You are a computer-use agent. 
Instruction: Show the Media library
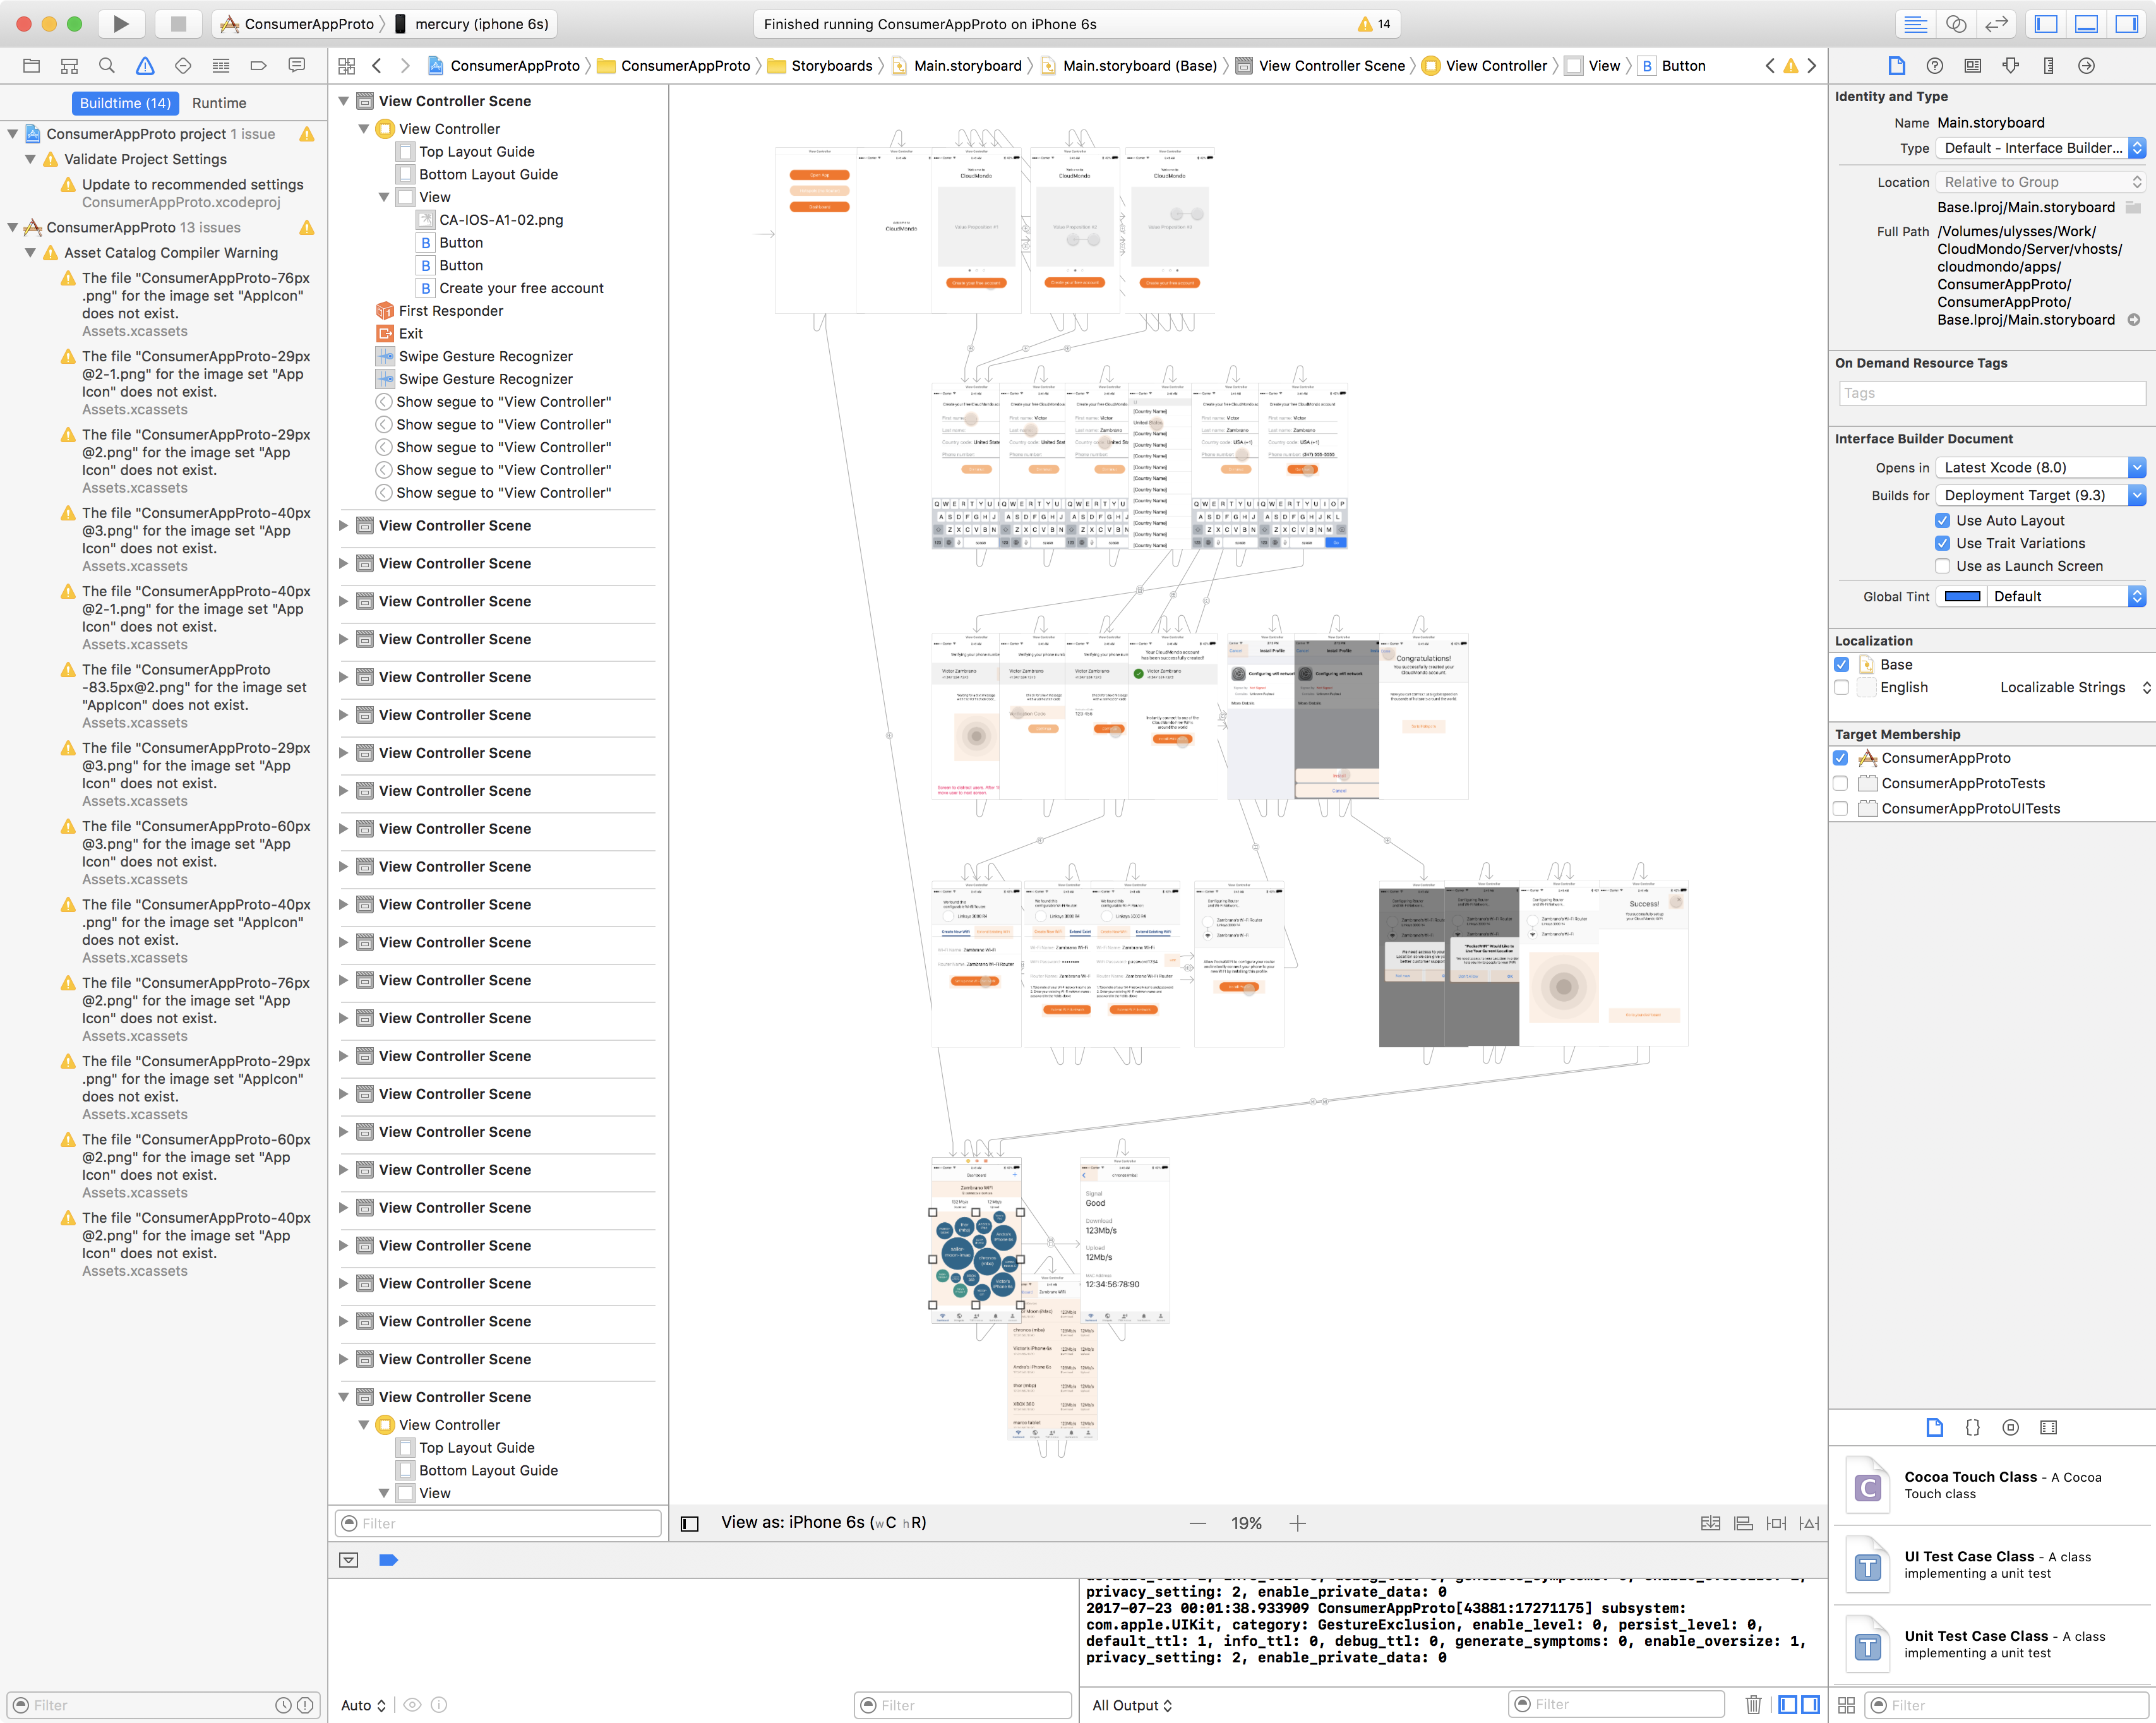click(x=2048, y=1428)
